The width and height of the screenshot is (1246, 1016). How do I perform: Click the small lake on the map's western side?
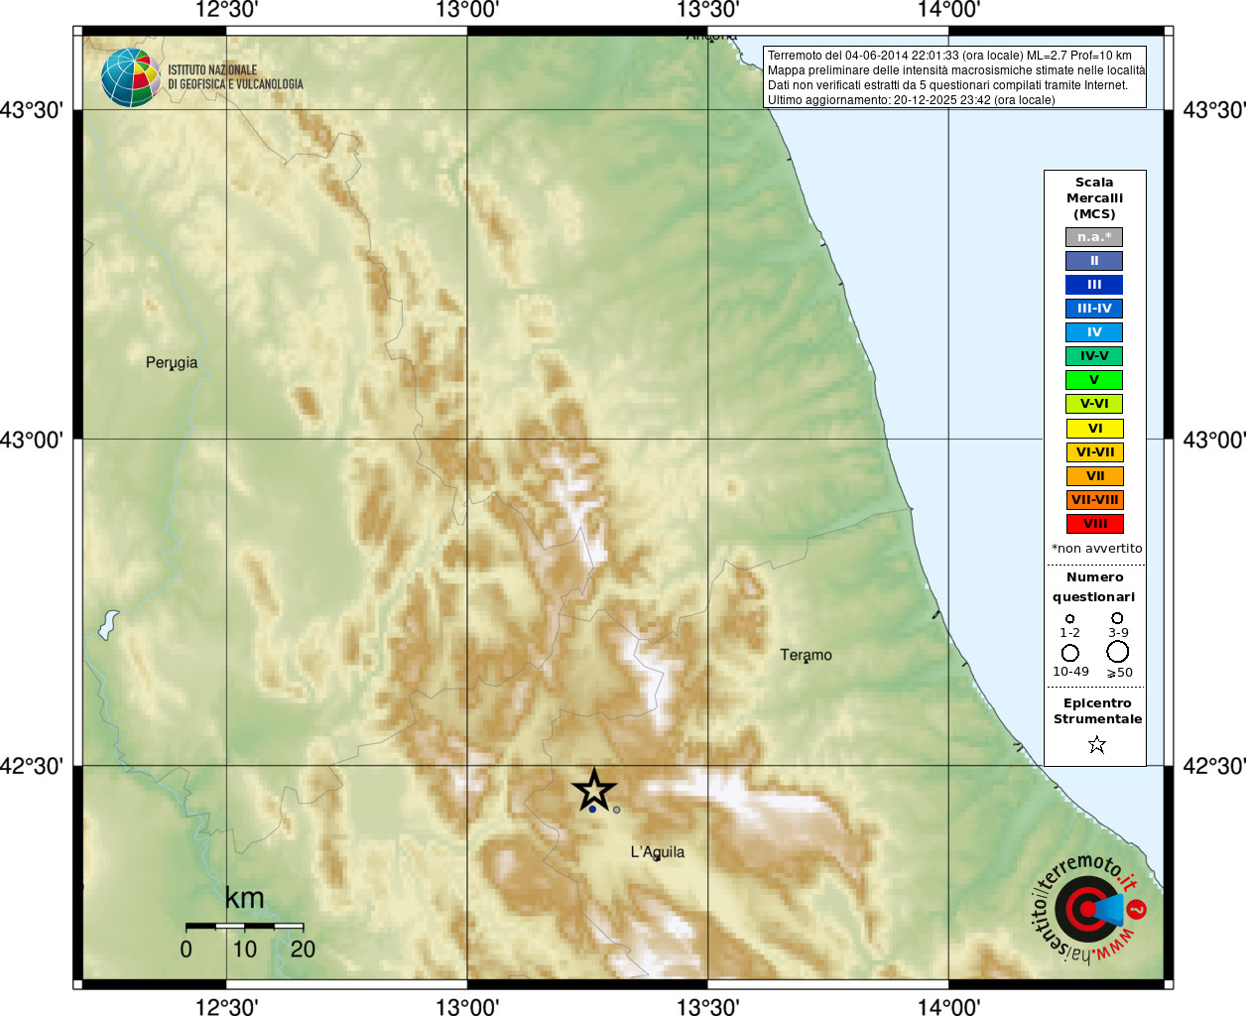coord(108,625)
